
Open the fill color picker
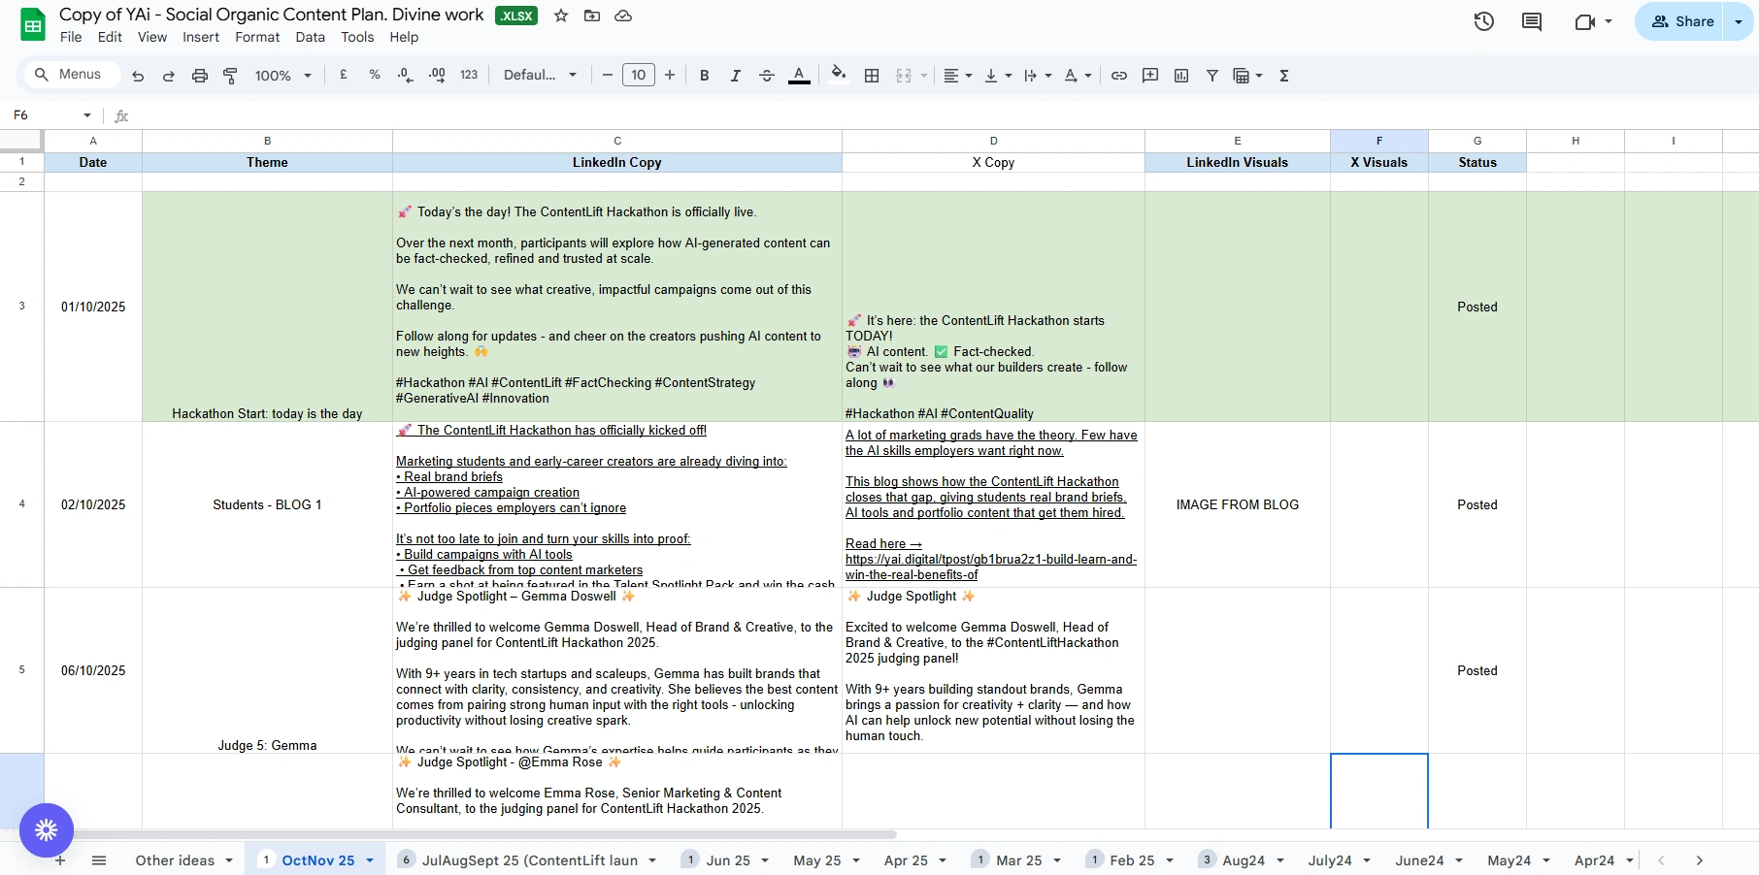pos(839,76)
